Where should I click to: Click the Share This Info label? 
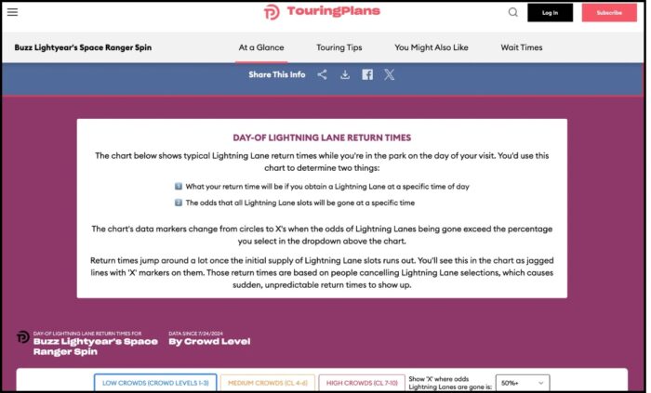pos(277,74)
